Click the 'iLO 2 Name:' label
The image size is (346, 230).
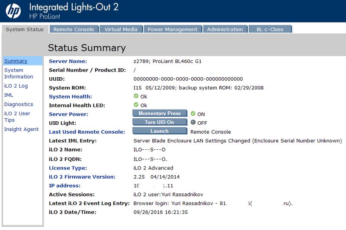pyautogui.click(x=66, y=149)
